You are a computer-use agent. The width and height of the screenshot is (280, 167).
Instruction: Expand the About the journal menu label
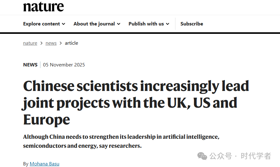[x=94, y=24]
